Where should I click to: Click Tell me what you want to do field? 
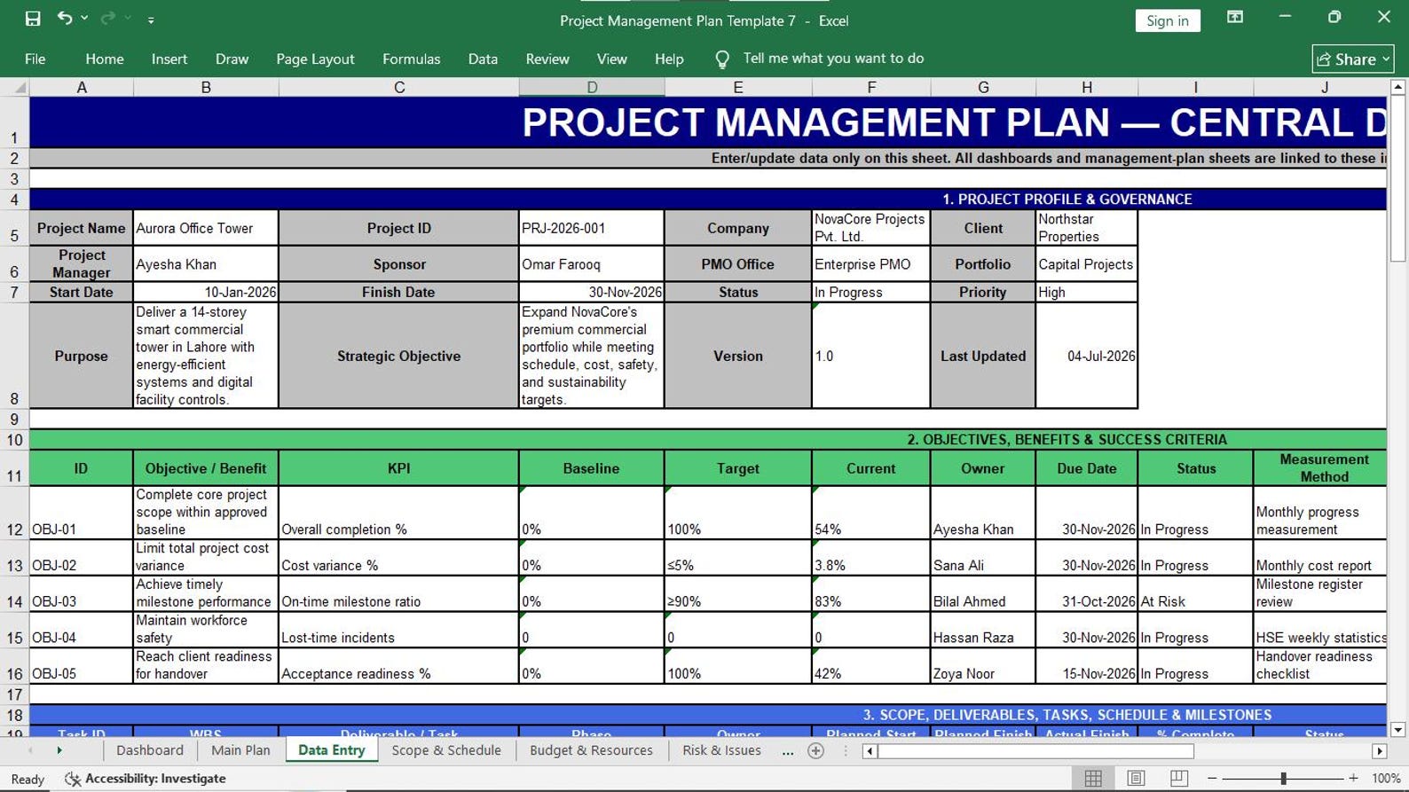833,59
